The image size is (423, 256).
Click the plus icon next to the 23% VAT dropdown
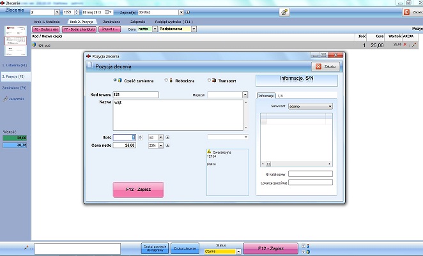pyautogui.click(x=167, y=146)
